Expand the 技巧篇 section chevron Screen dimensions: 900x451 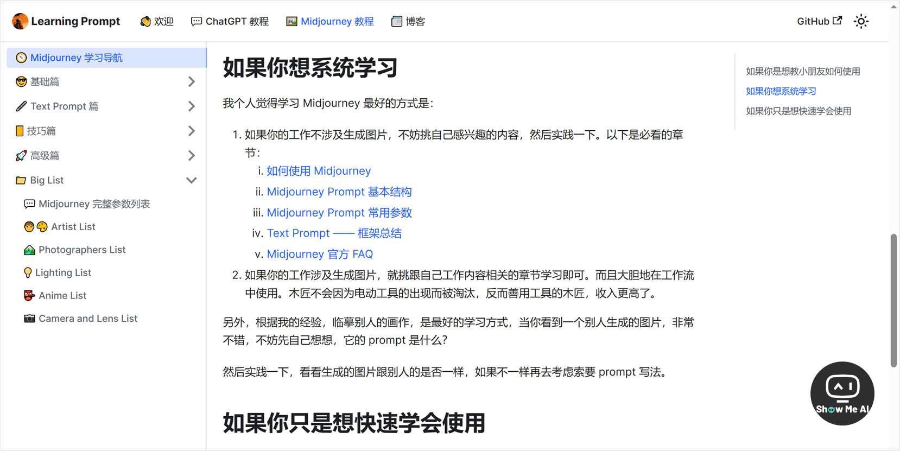pos(191,131)
